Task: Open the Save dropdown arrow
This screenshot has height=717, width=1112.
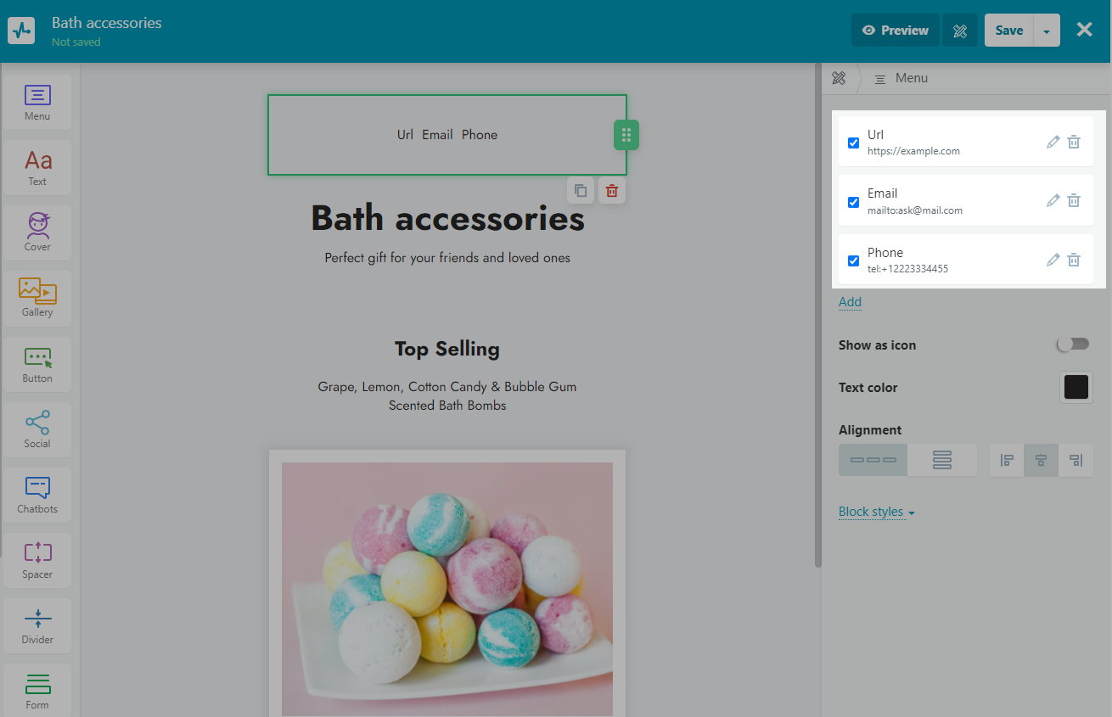Action: (1047, 31)
